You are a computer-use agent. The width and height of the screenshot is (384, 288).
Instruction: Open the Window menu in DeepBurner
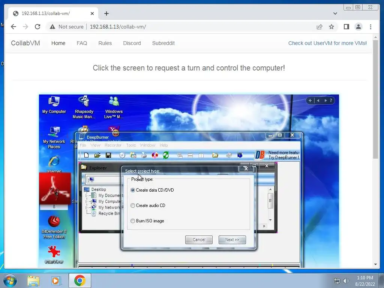147,145
